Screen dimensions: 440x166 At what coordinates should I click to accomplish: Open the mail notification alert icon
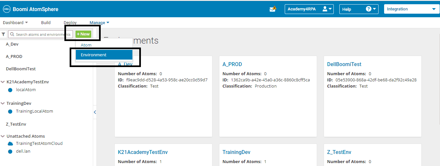[273, 9]
